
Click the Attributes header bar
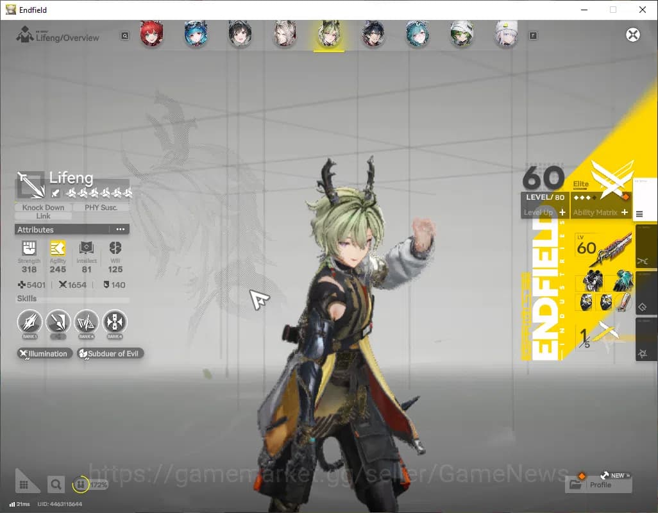72,230
